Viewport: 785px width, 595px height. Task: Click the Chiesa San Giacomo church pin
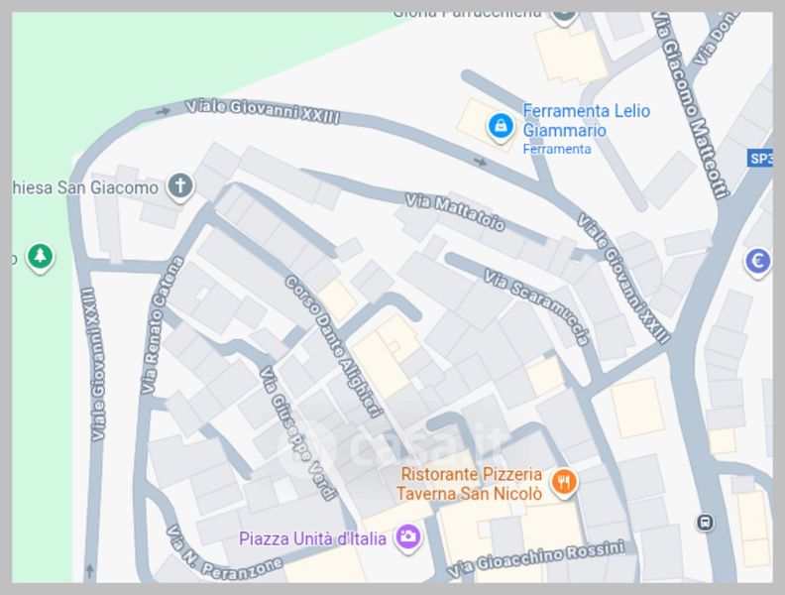(x=180, y=186)
